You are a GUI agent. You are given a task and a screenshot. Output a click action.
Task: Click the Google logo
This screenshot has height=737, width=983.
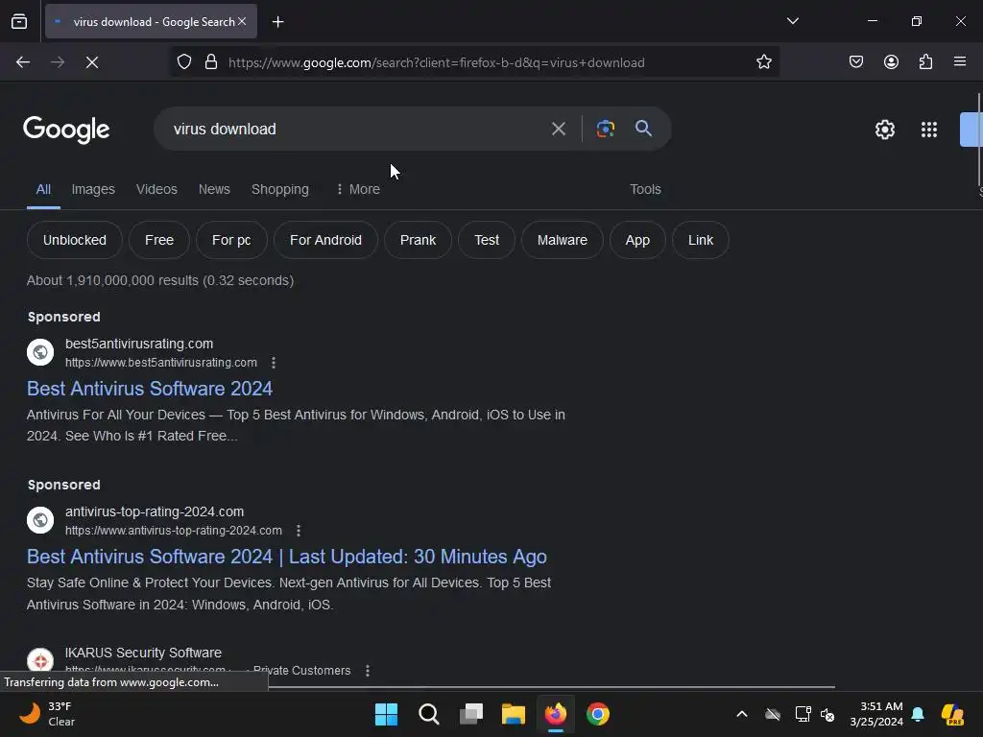tap(66, 130)
